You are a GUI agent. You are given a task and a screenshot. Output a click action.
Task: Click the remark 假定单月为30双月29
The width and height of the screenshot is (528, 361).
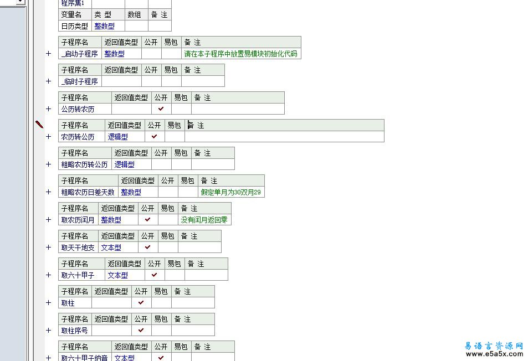pos(230,192)
